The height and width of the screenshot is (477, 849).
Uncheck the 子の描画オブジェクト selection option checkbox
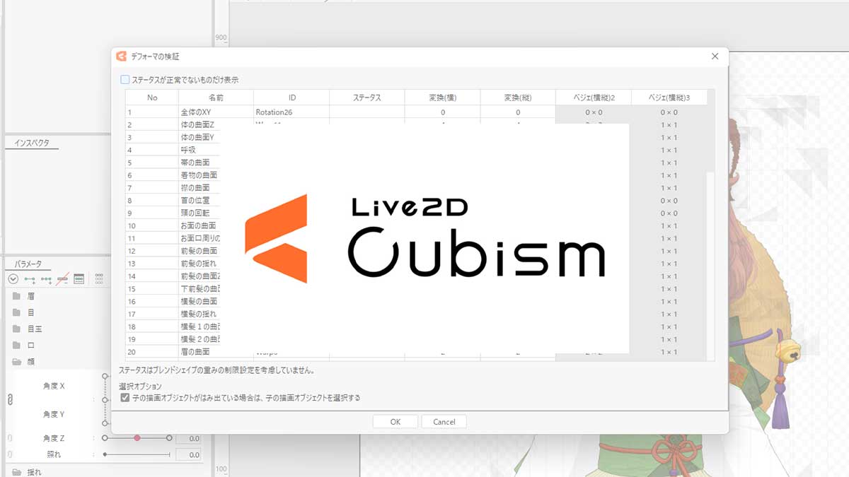pos(125,398)
